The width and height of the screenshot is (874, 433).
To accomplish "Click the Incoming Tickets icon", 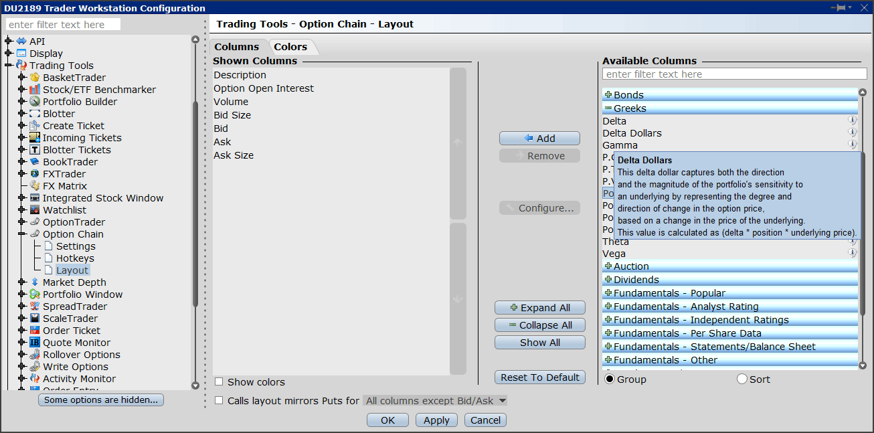I will (x=35, y=138).
